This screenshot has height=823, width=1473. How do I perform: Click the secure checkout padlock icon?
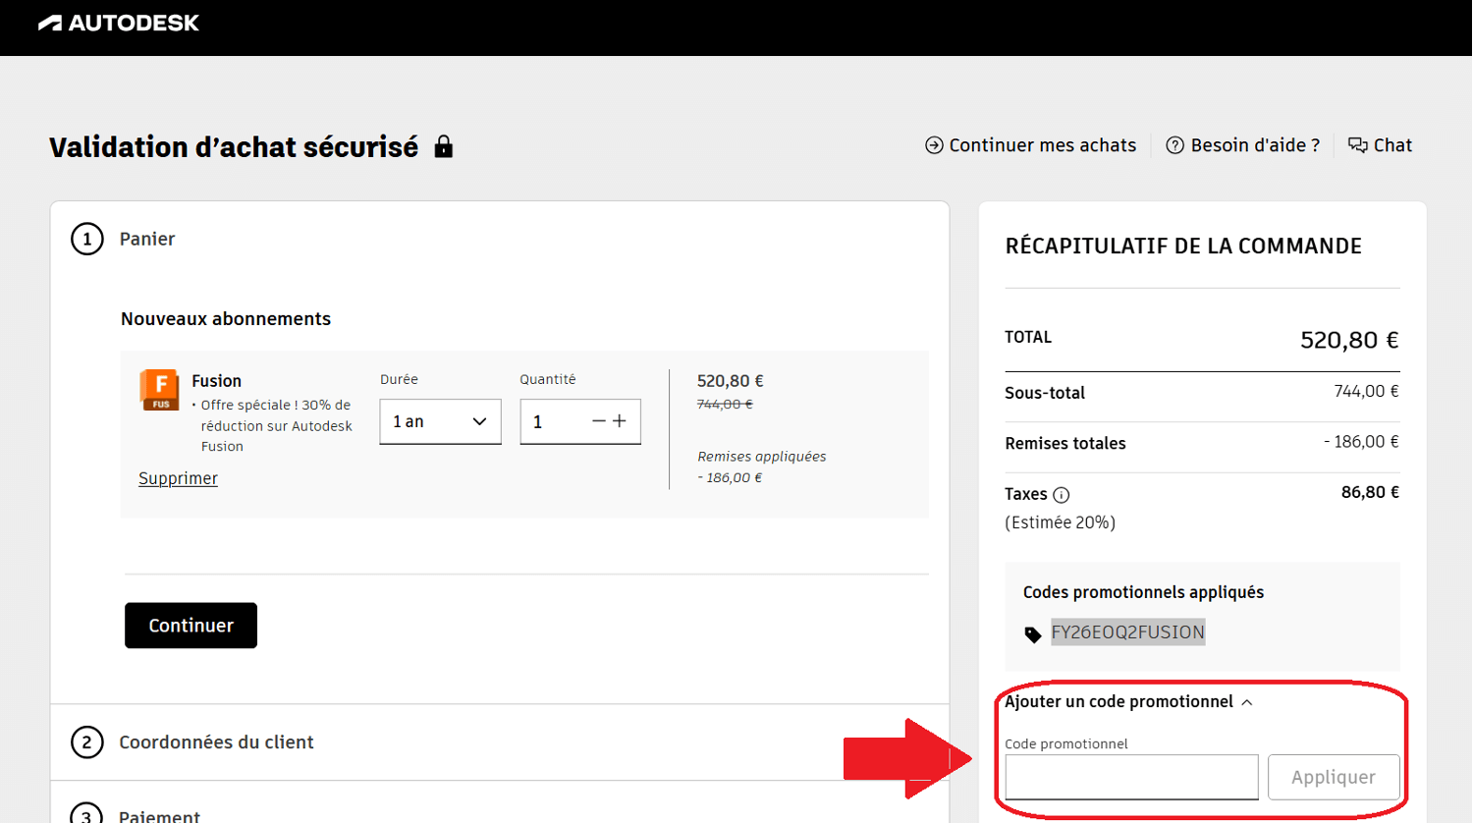(x=444, y=146)
